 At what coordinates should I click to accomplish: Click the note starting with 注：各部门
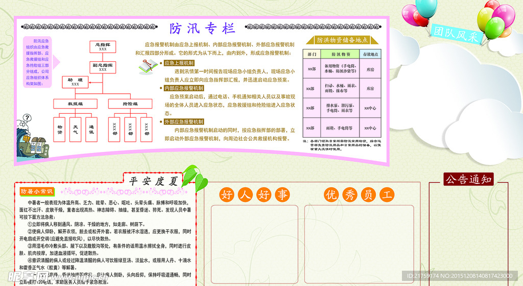click(342, 145)
